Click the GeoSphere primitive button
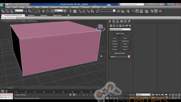The width and height of the screenshot is (181, 102). coord(125,41)
